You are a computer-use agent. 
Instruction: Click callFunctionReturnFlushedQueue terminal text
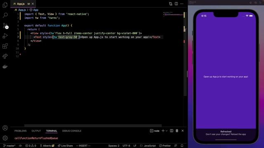click(36, 138)
